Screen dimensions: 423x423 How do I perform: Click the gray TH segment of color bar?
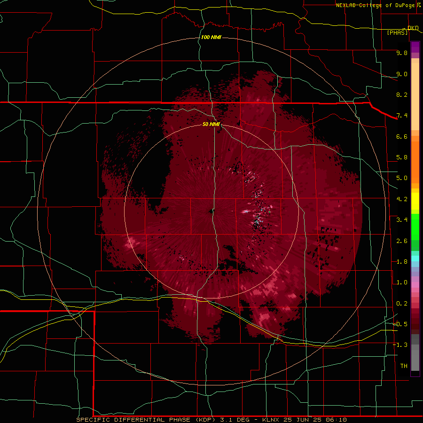pos(415,360)
